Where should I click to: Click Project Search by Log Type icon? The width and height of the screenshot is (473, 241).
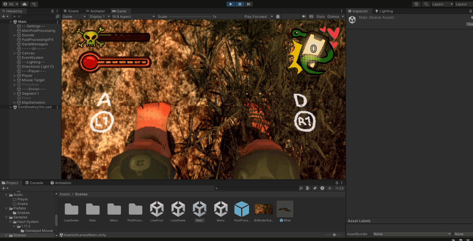(322, 188)
